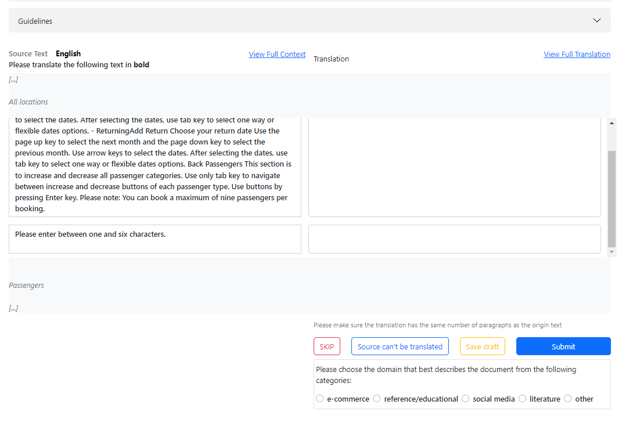Expand the Guidelines panel chevron
Screen dimensions: 633x437
click(x=596, y=20)
